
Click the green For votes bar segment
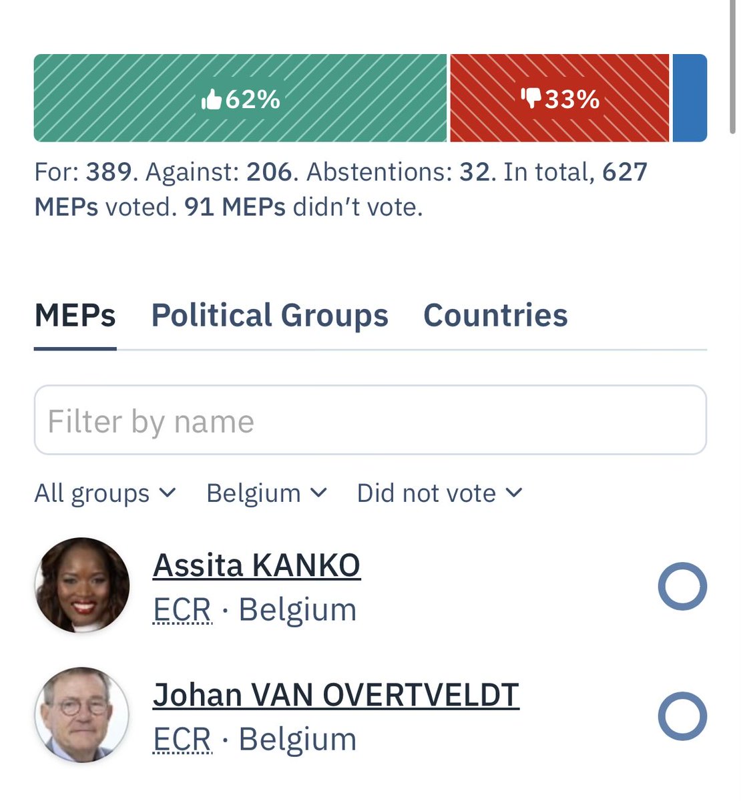(240, 98)
